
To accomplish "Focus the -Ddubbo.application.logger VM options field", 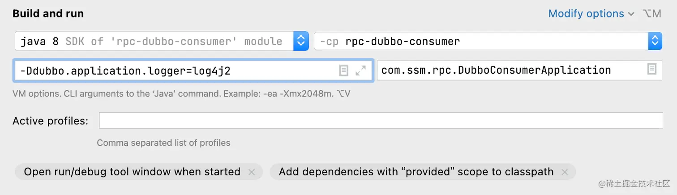I will click(193, 70).
